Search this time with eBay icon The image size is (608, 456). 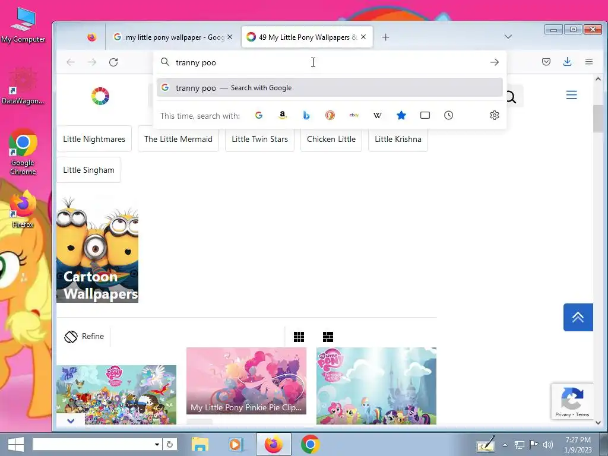point(354,115)
